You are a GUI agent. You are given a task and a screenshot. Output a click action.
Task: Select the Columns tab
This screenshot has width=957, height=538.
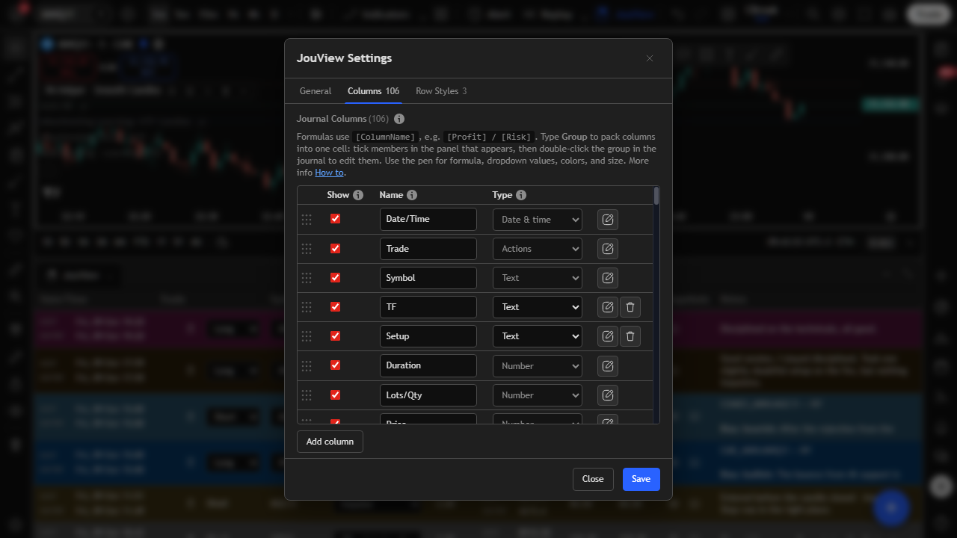[373, 91]
